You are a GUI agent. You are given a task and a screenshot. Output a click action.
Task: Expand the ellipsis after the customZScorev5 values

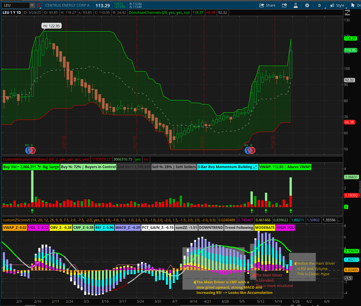pyautogui.click(x=339, y=220)
